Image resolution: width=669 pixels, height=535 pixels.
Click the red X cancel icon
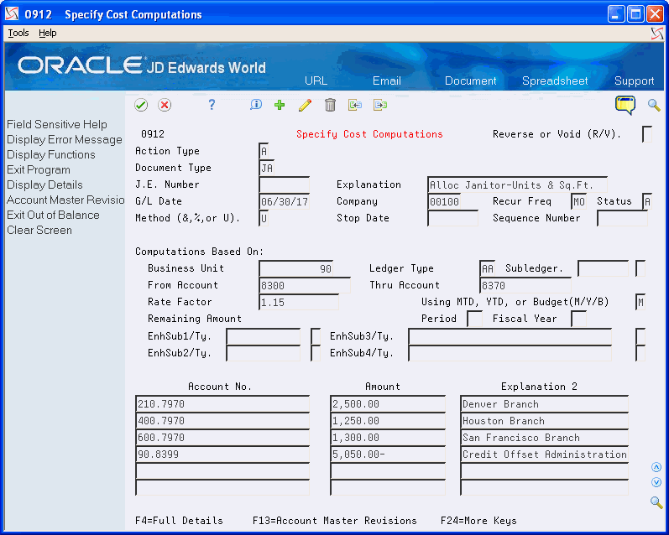coord(165,105)
